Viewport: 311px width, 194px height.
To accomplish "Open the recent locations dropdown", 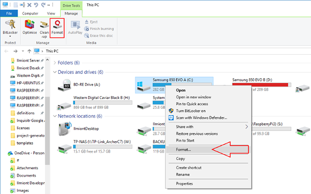I will click(23, 51).
